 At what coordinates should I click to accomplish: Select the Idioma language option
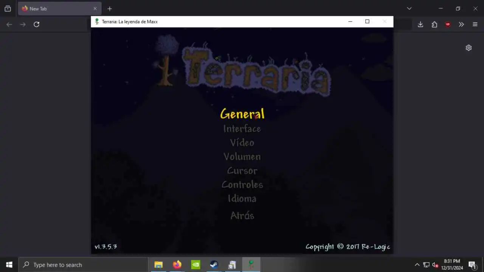(242, 199)
